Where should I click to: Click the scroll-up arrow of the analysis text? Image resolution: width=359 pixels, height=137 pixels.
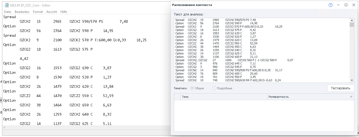(352, 20)
